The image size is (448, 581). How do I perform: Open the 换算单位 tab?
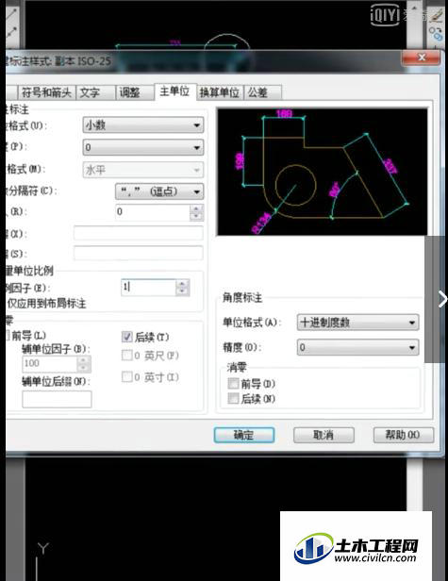[x=220, y=92]
